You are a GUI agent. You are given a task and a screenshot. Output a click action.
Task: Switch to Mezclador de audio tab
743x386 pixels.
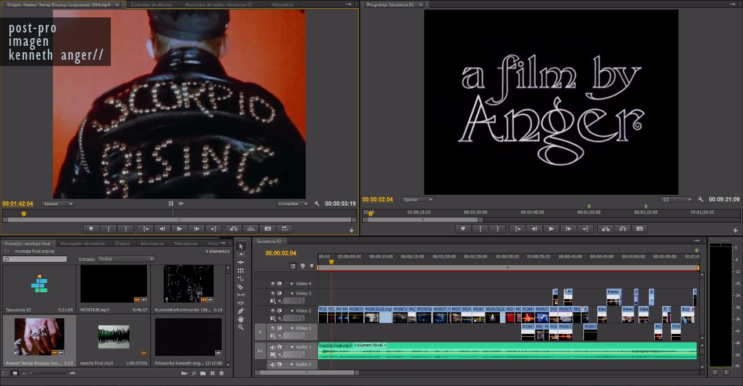(x=218, y=5)
